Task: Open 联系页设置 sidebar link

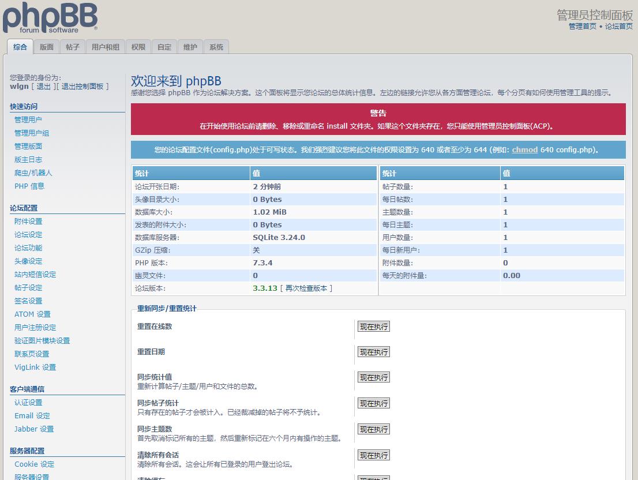Action: [32, 354]
